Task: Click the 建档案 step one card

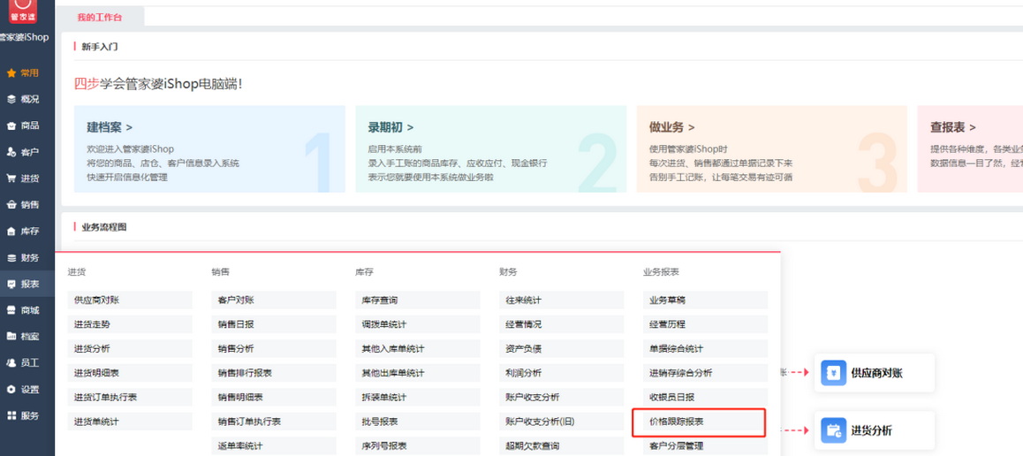Action: (209, 149)
